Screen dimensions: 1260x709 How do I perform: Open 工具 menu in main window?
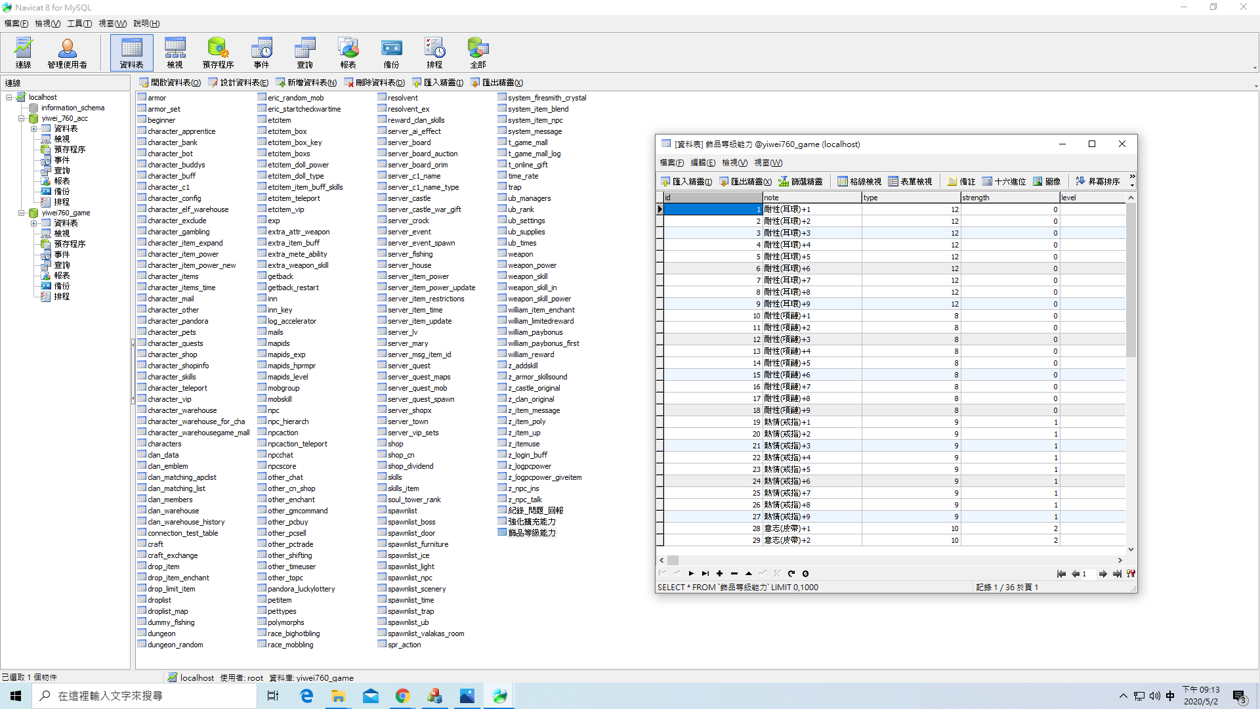click(79, 24)
